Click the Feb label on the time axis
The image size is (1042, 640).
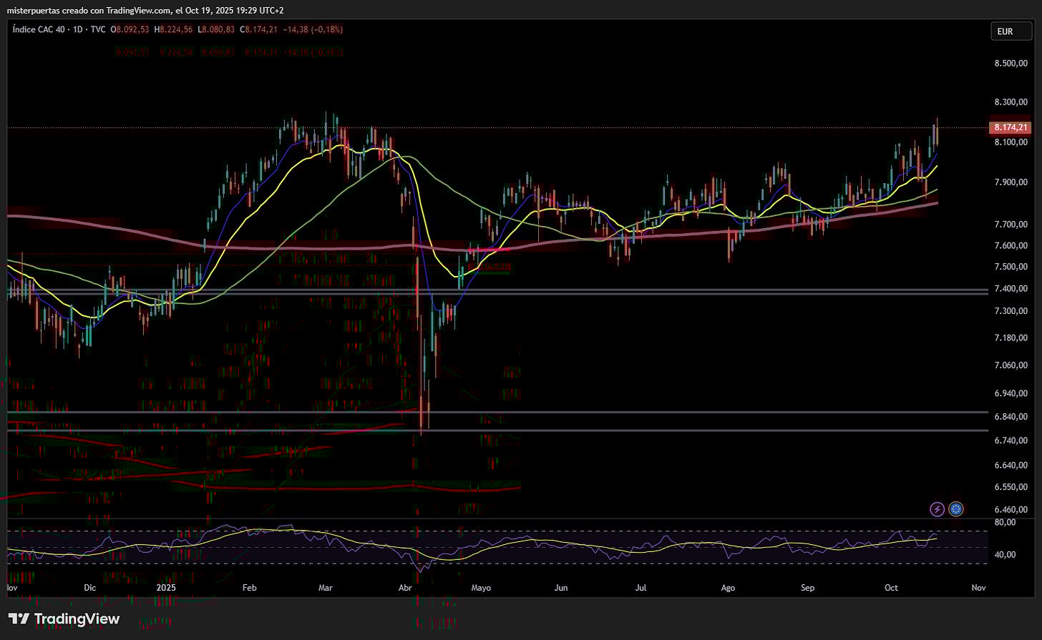(249, 588)
